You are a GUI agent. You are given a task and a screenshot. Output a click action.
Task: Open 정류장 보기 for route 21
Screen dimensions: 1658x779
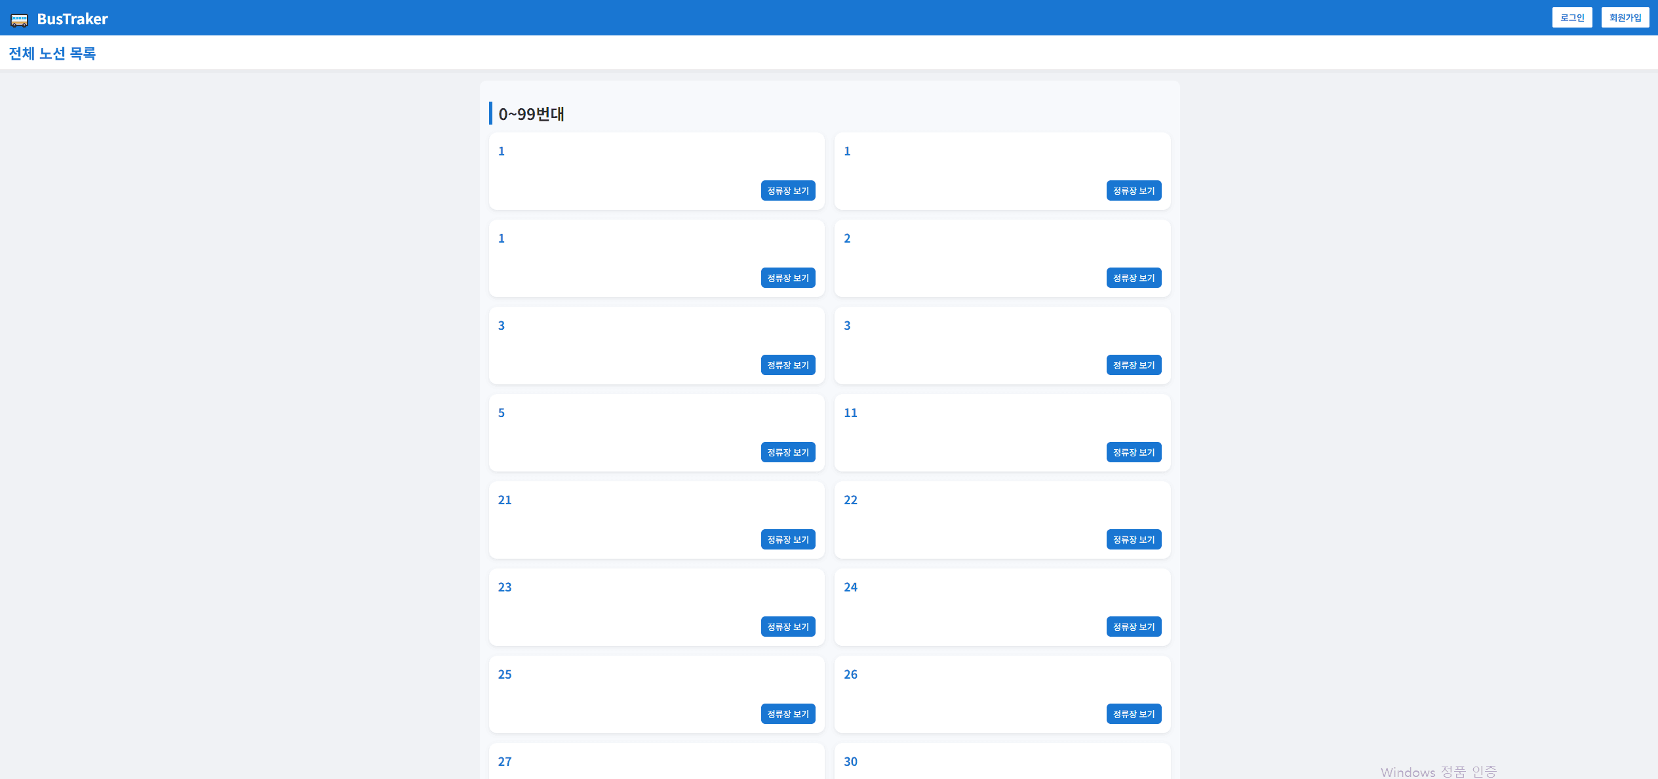(x=787, y=540)
